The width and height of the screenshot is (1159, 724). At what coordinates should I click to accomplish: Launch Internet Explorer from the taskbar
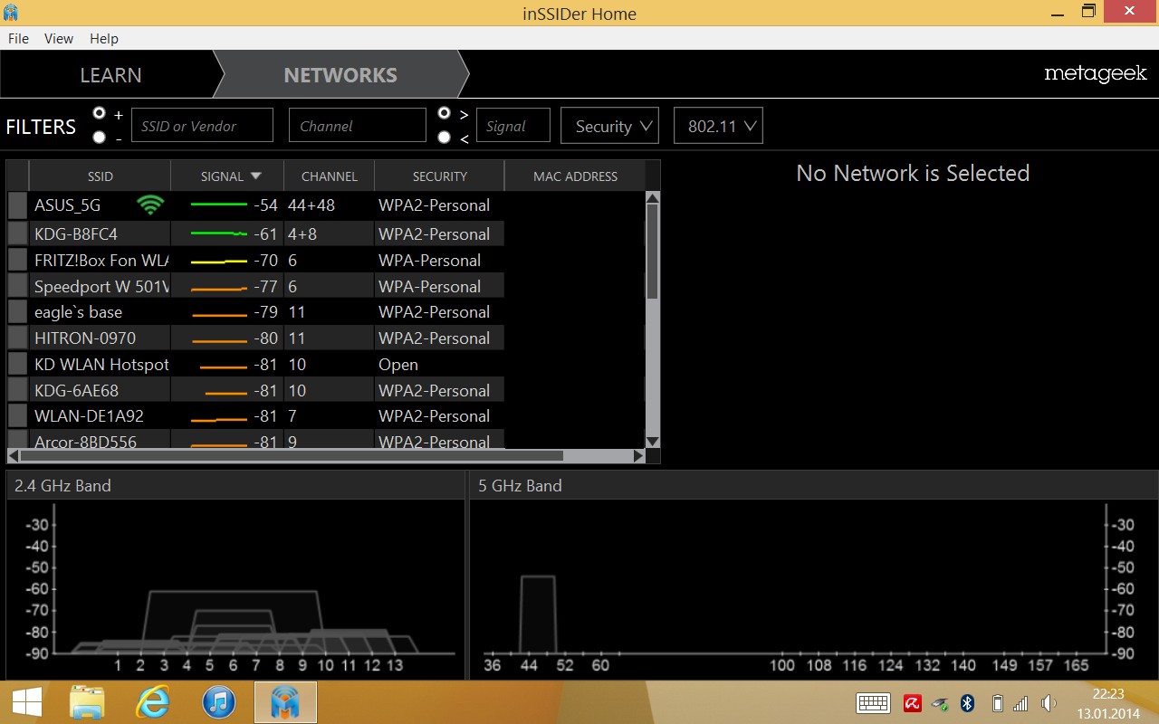click(152, 701)
